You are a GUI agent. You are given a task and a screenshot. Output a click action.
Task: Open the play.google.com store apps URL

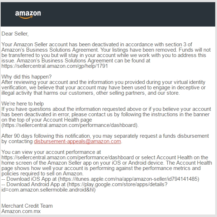(x=118, y=184)
